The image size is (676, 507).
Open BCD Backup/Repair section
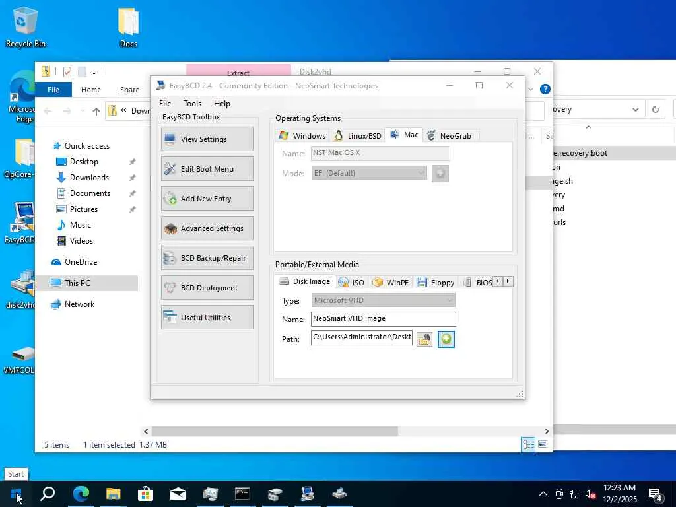click(x=207, y=258)
